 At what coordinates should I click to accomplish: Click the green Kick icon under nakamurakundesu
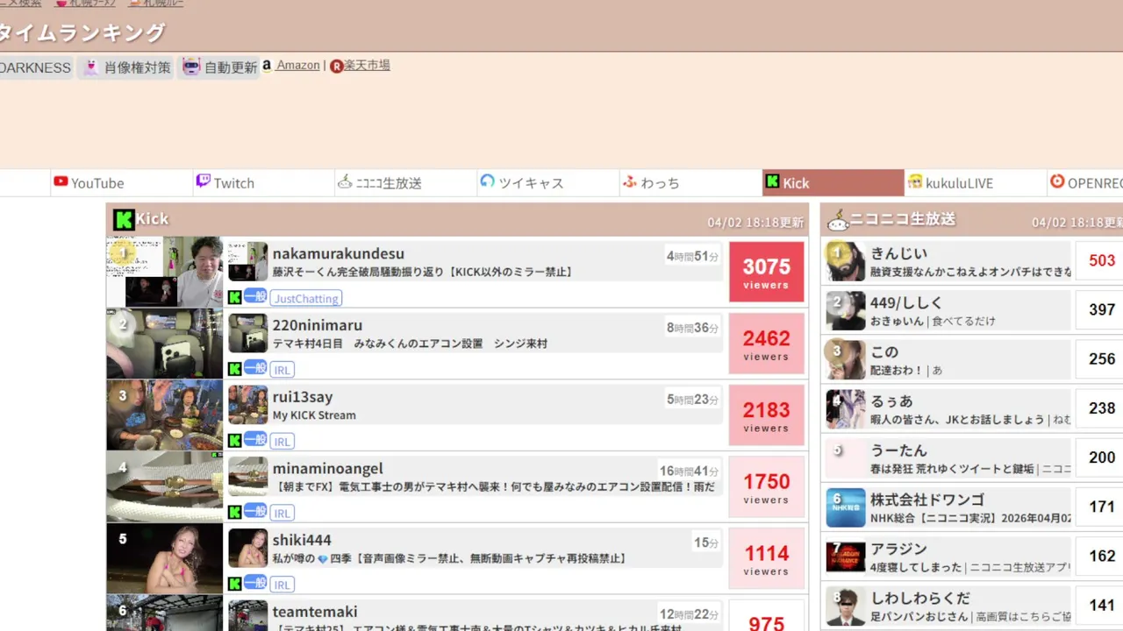coord(235,297)
